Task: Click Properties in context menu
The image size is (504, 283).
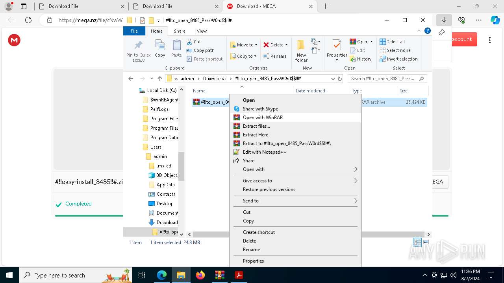Action: [295, 261]
